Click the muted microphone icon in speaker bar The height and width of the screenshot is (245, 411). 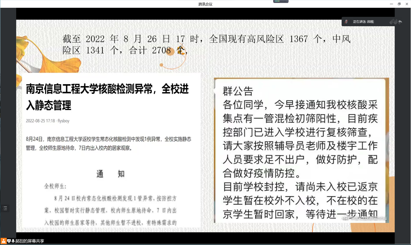pyautogui.click(x=346, y=22)
